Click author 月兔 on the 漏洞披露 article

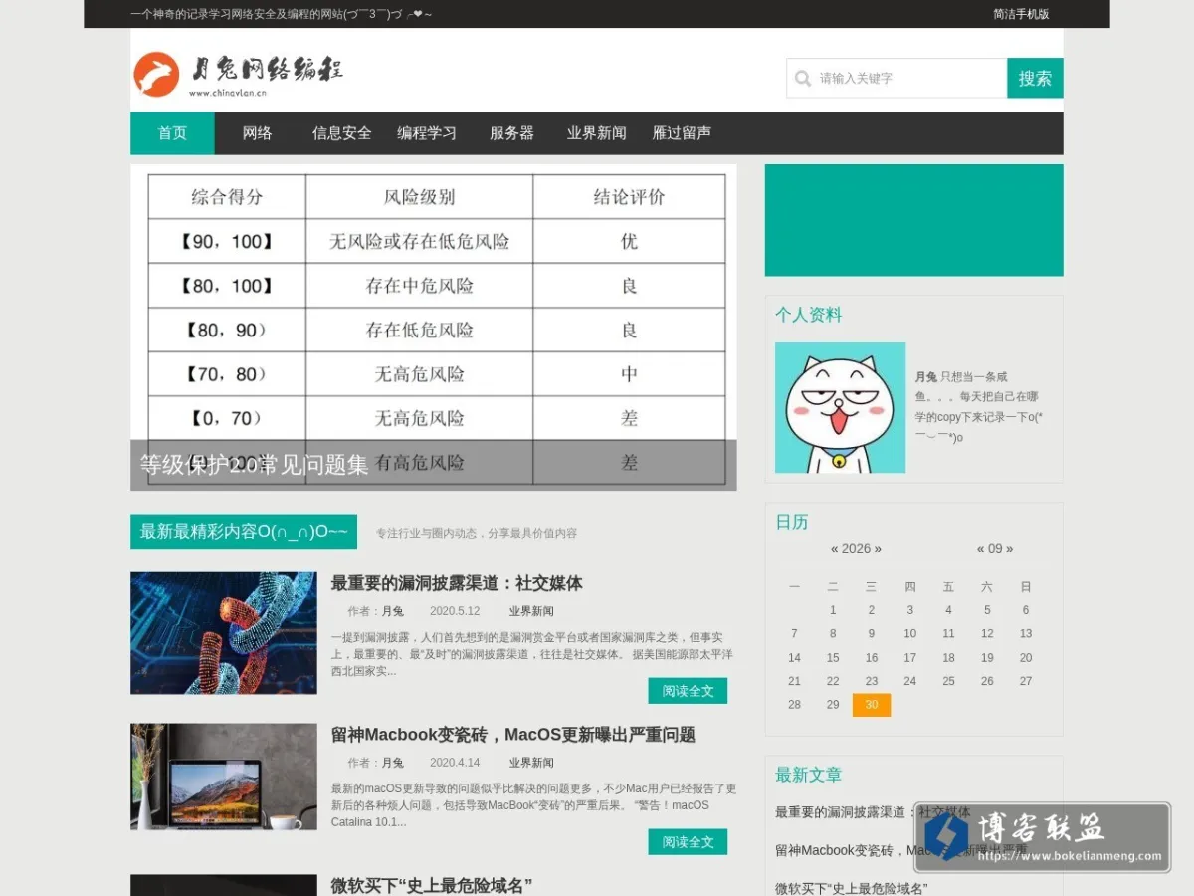tap(393, 611)
